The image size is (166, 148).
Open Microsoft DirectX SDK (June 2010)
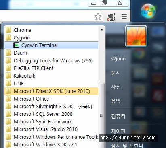point(51,91)
